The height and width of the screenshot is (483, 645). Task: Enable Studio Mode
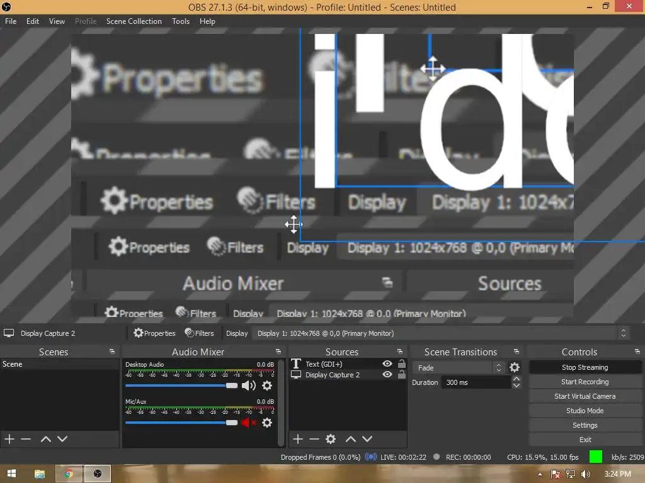point(585,410)
